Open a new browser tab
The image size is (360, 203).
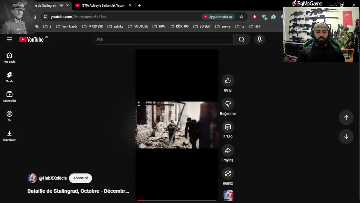coord(139,5)
